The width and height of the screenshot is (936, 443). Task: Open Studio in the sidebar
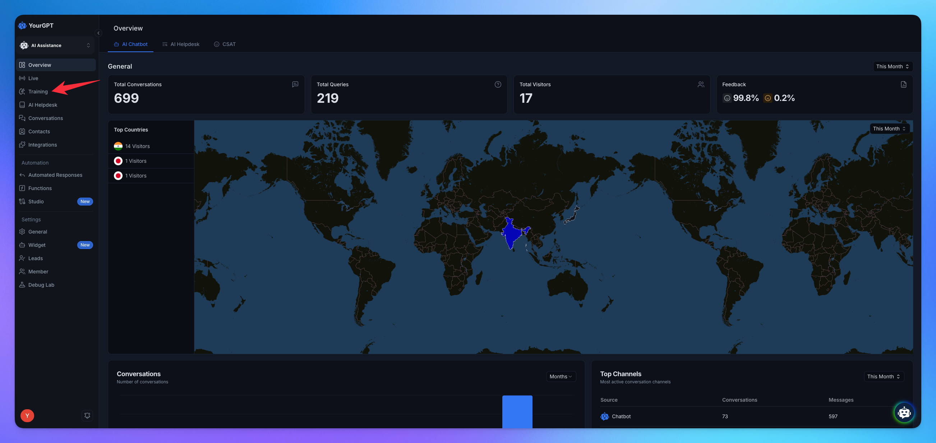click(36, 201)
